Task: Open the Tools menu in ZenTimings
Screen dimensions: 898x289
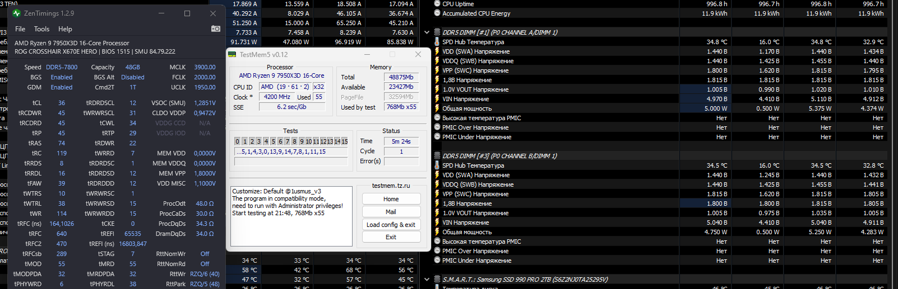Action: (x=41, y=29)
